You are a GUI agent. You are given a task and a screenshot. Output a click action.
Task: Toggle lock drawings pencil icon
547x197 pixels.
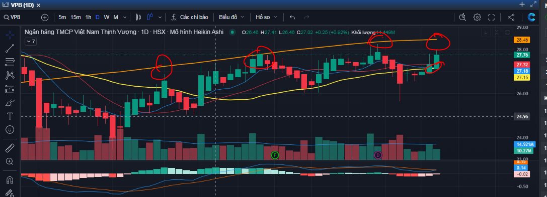pos(10,193)
